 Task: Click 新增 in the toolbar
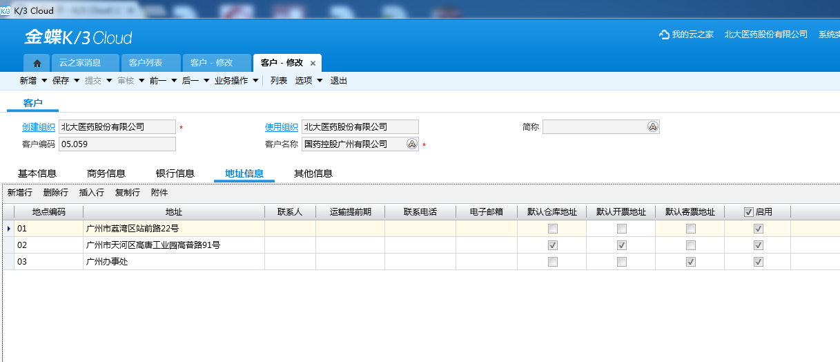pyautogui.click(x=28, y=81)
